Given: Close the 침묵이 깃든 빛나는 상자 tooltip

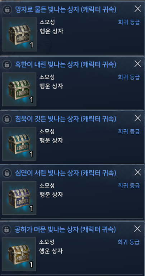Looking at the screenshot, I should pyautogui.click(x=137, y=118).
